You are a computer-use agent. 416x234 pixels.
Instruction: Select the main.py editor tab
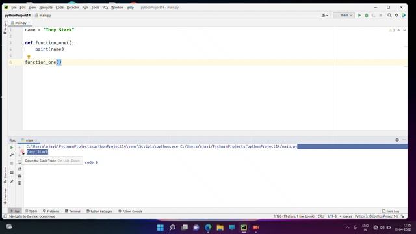coord(20,23)
